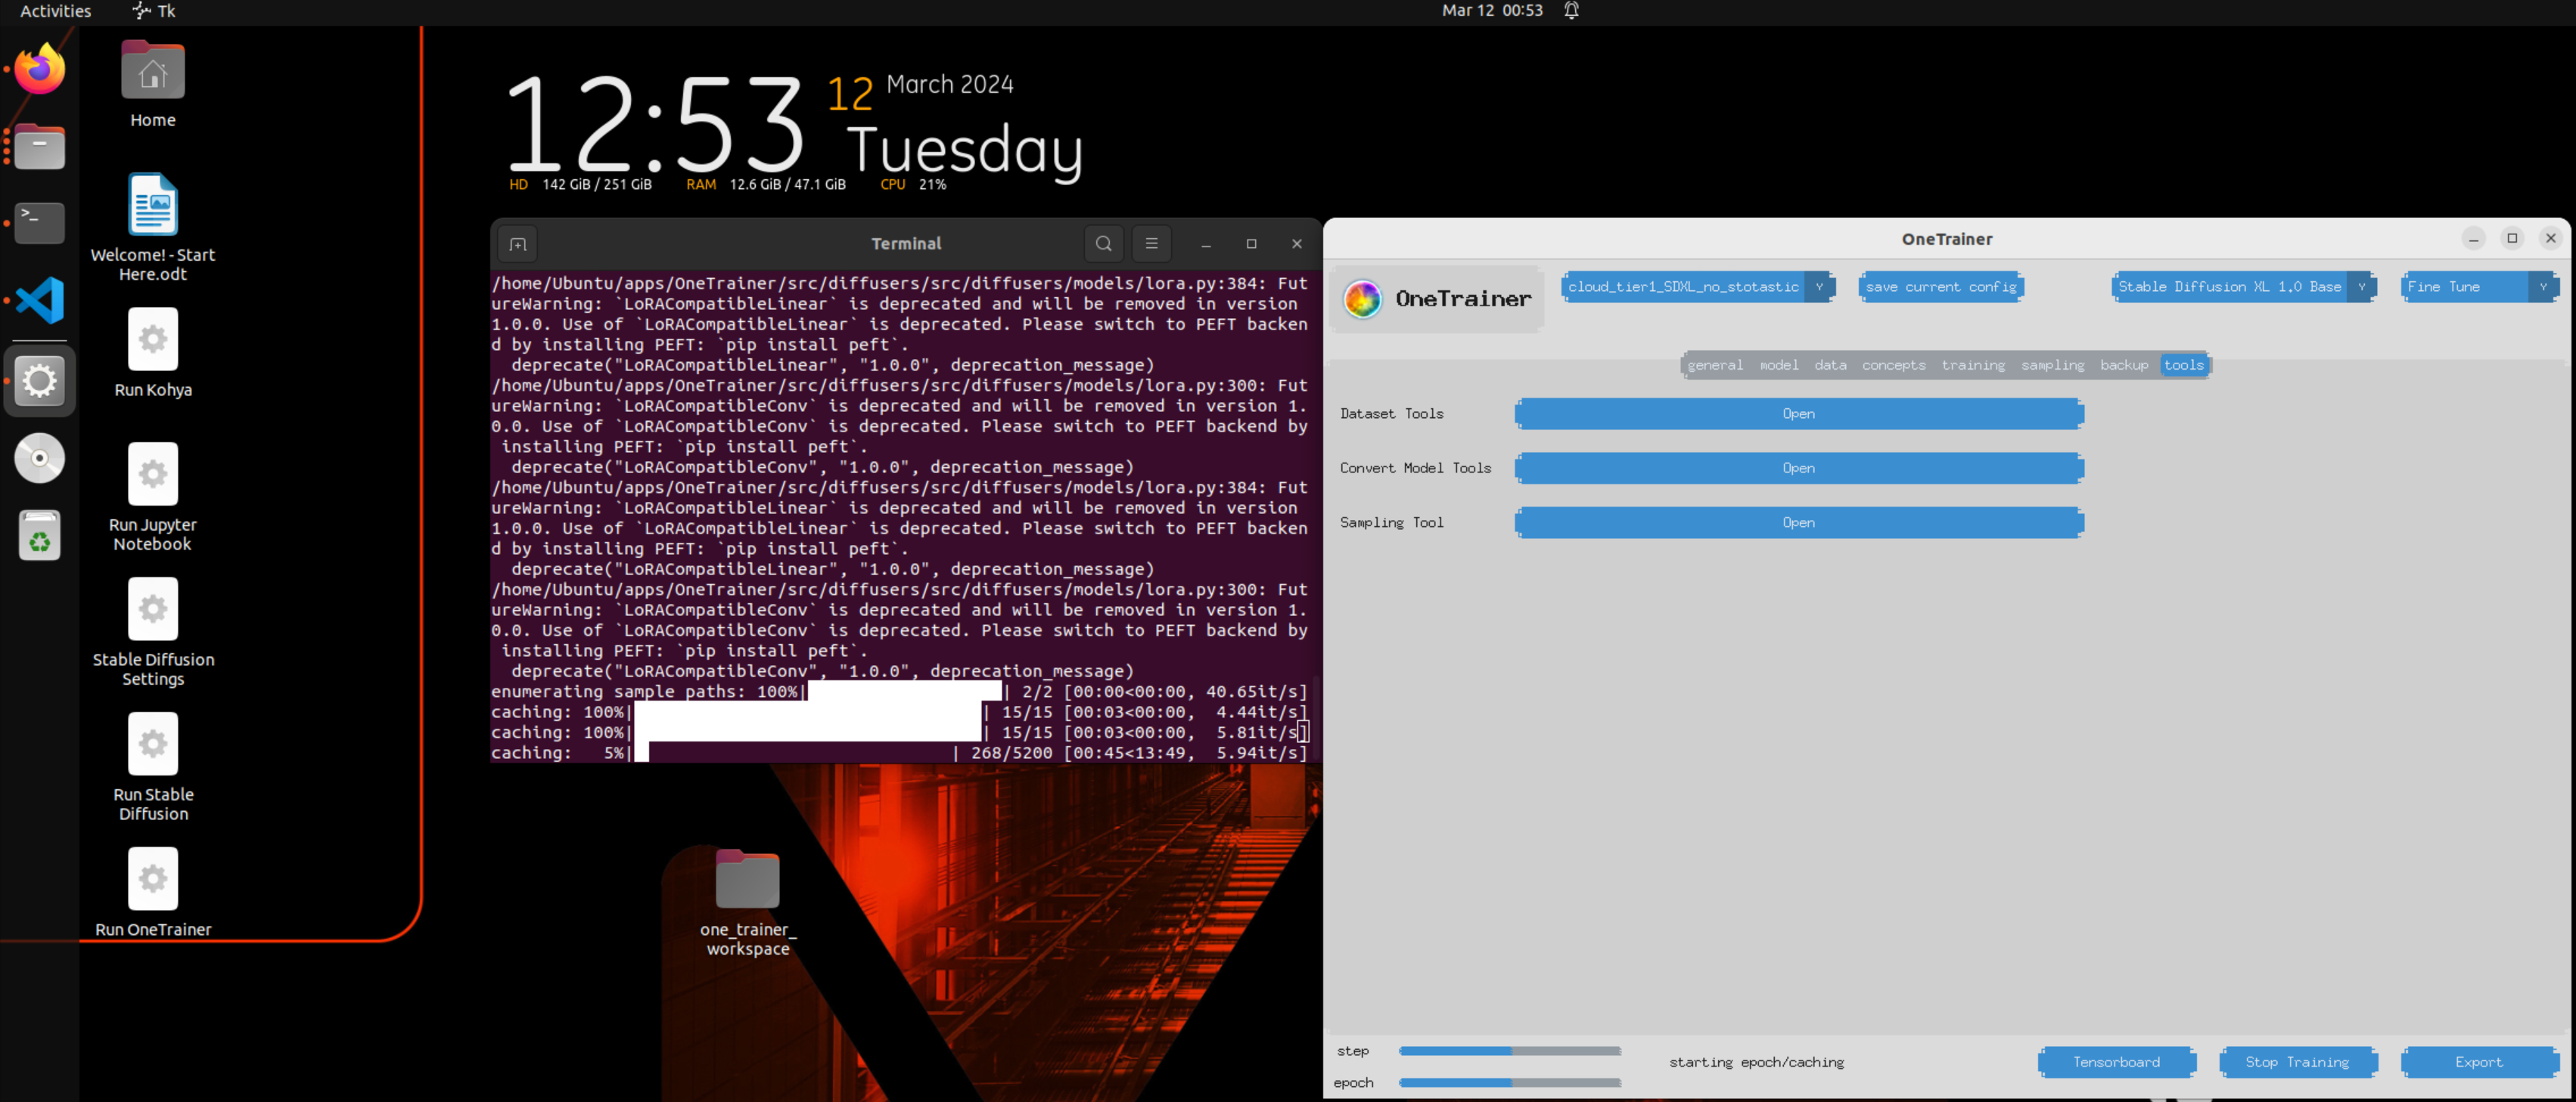Launch the Run OneTrainer desktop shortcut
Screen dimensions: 2576x1102
pos(152,878)
